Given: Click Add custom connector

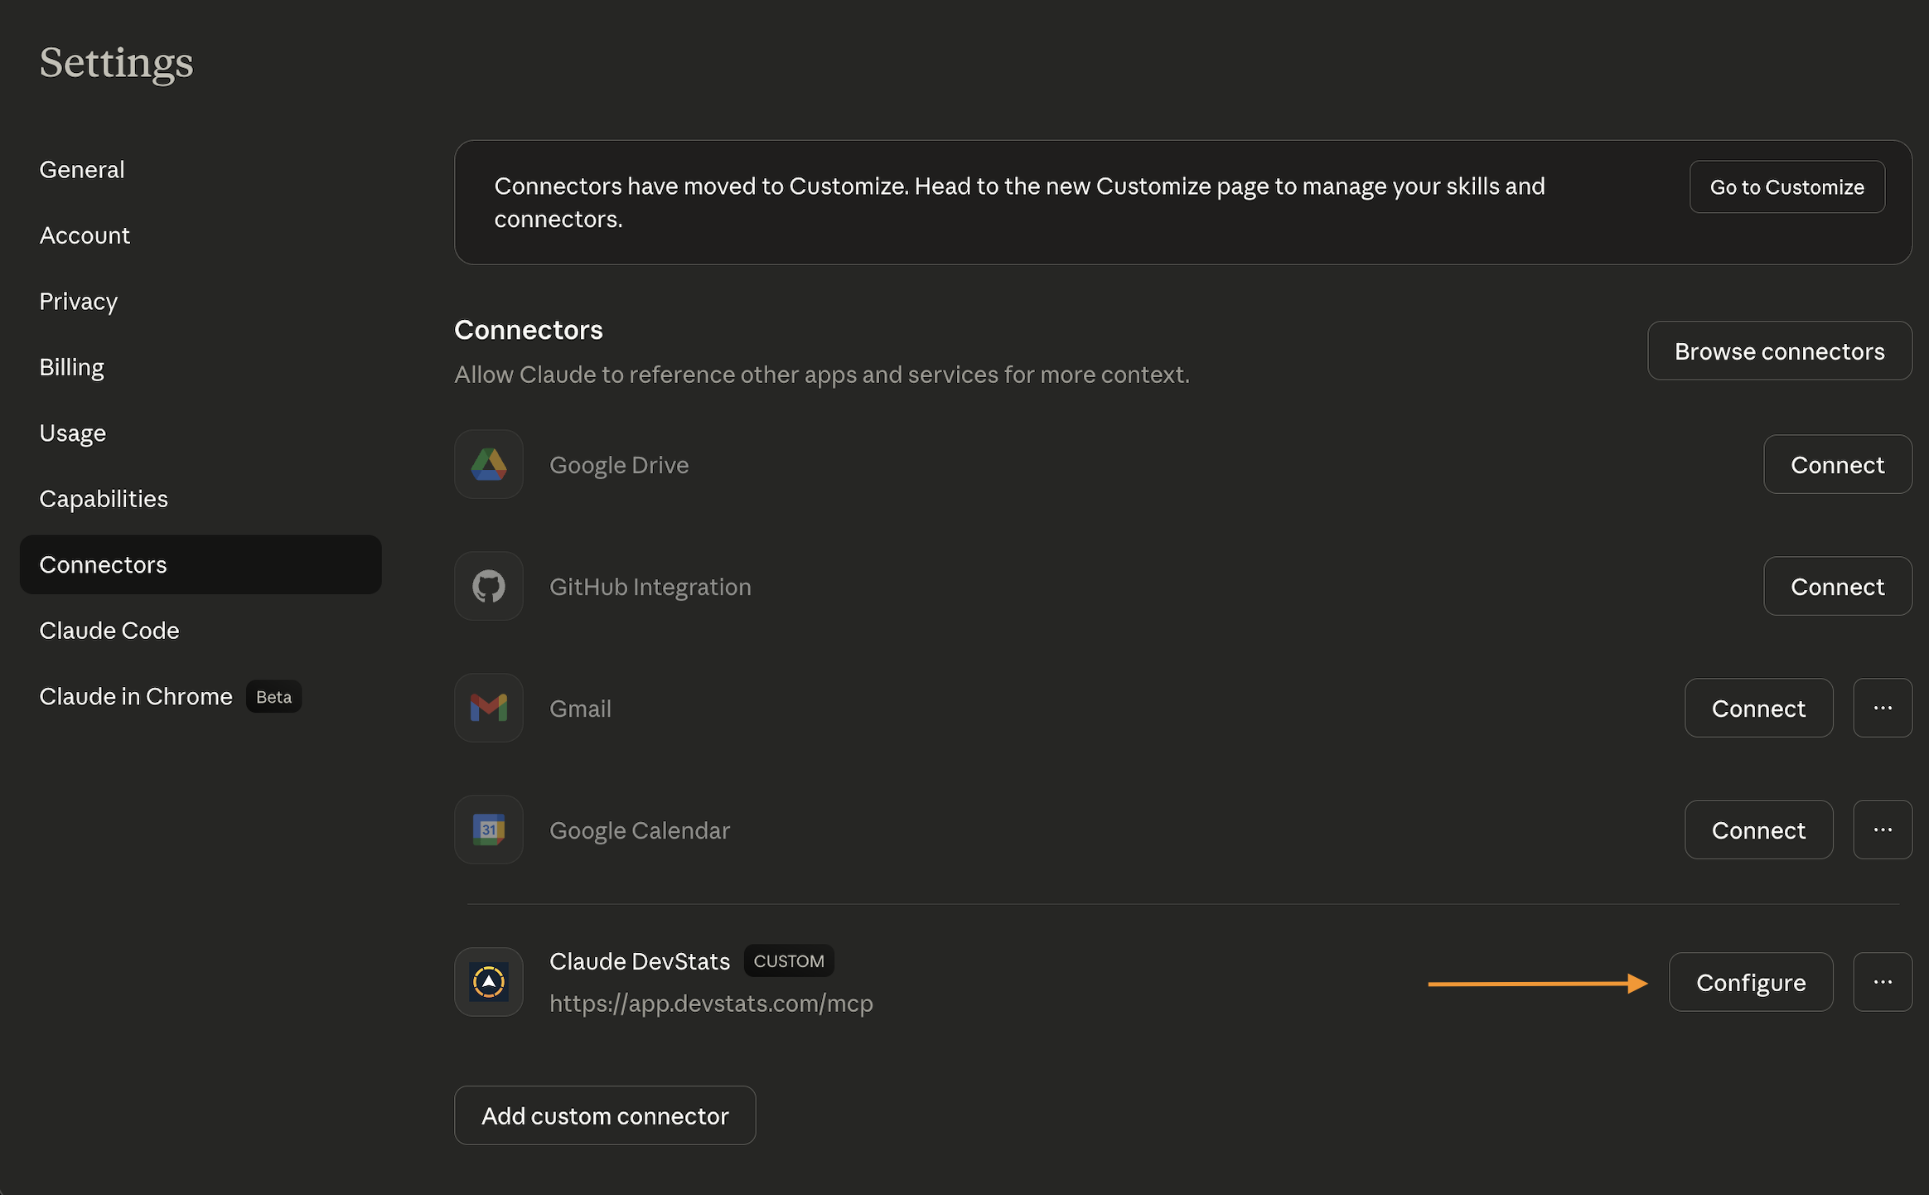Looking at the screenshot, I should 605,1115.
